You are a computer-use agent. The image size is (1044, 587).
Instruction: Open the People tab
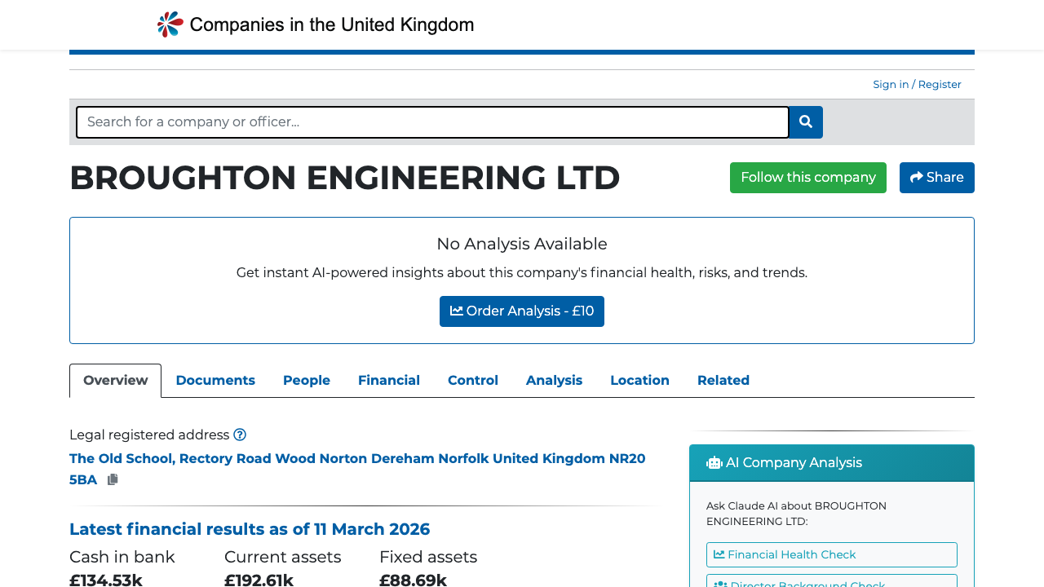coord(307,380)
